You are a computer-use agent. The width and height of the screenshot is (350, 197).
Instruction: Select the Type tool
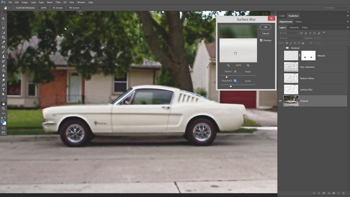(x=3, y=90)
